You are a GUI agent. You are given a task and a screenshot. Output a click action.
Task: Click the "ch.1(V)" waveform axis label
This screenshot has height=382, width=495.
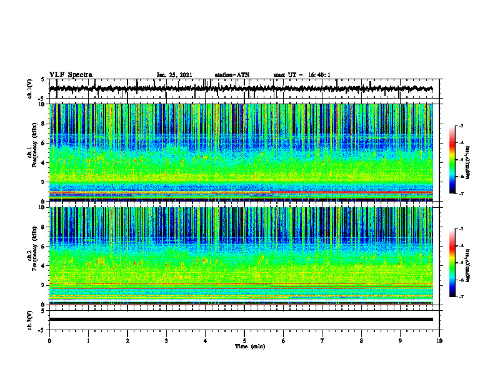point(29,89)
